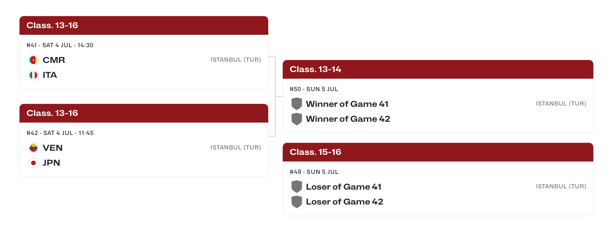The width and height of the screenshot is (612, 236).
Task: Click the Japan flag icon
Action: point(33,163)
